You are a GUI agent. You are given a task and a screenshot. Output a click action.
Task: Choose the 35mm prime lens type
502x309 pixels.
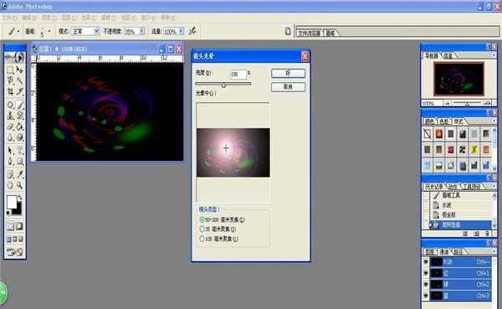[202, 229]
